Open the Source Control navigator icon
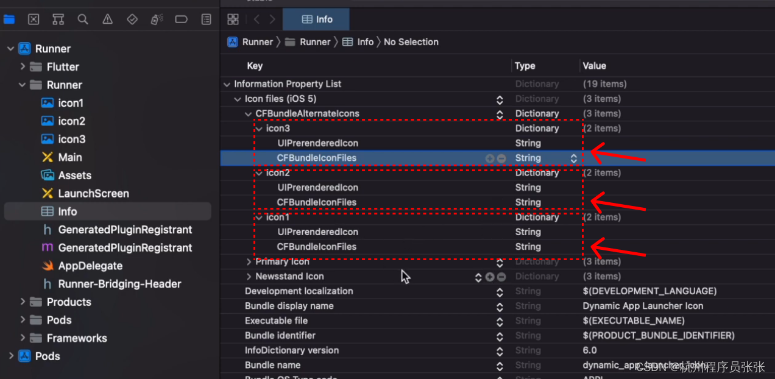Viewport: 775px width, 379px height. coord(34,19)
